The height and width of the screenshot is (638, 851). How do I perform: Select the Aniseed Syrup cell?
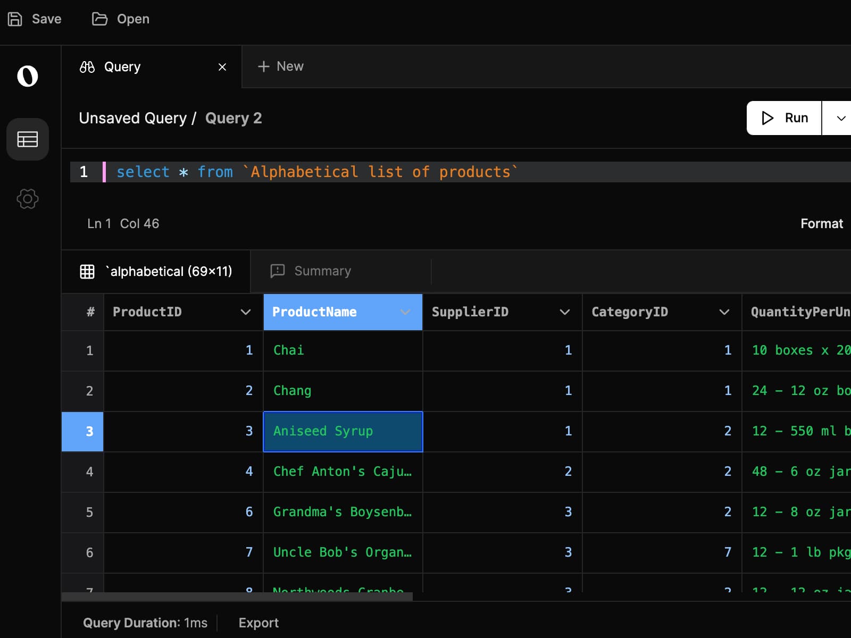pos(343,431)
